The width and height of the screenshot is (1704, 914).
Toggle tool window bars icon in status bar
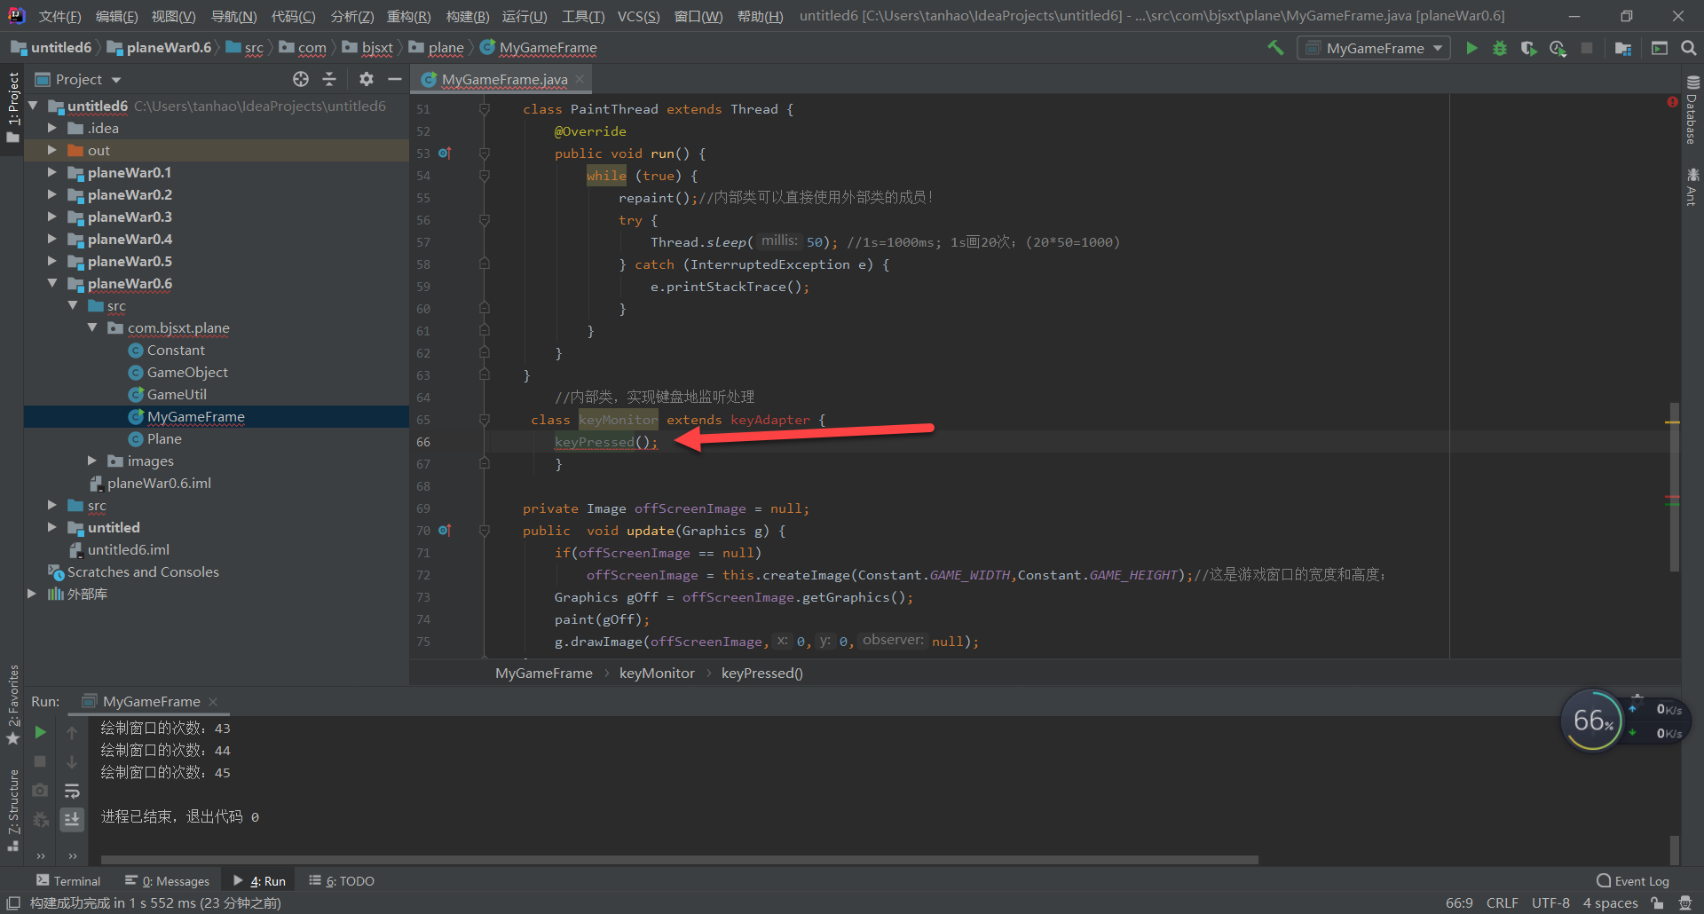(13, 902)
